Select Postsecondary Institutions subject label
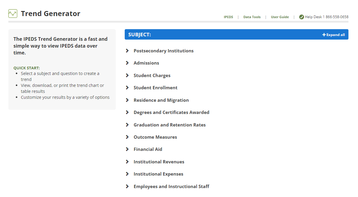Viewport: 358px width, 197px height. click(163, 51)
